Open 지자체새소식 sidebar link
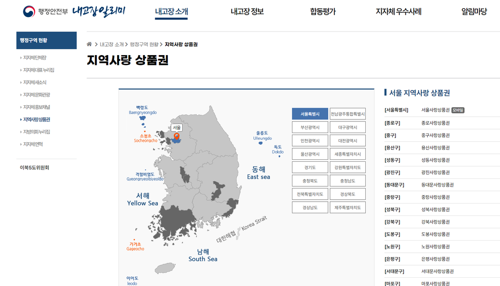This screenshot has height=286, width=500. (x=35, y=82)
